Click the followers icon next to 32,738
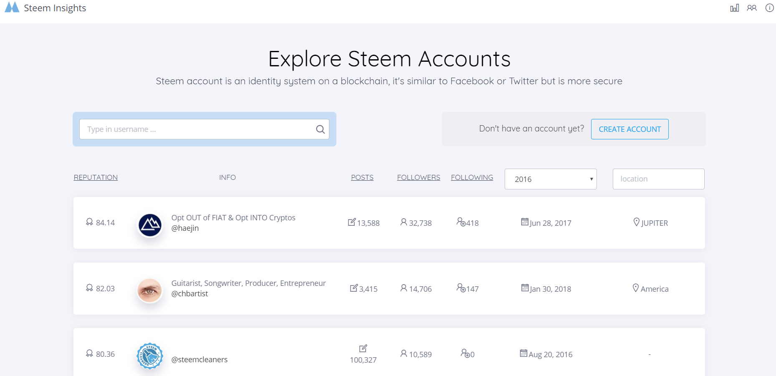This screenshot has width=776, height=376. (403, 222)
